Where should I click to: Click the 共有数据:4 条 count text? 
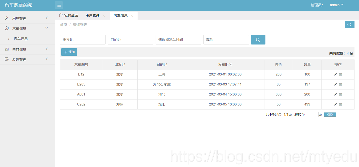point(341,53)
